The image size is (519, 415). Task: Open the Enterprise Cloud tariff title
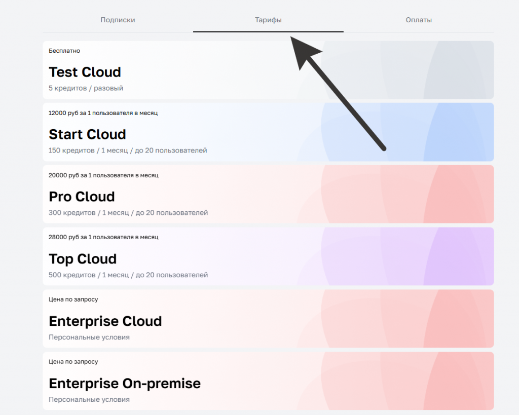[105, 321]
